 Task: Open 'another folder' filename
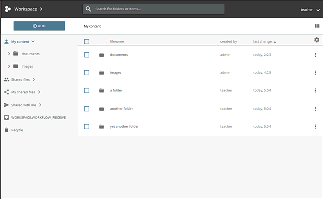[121, 109]
